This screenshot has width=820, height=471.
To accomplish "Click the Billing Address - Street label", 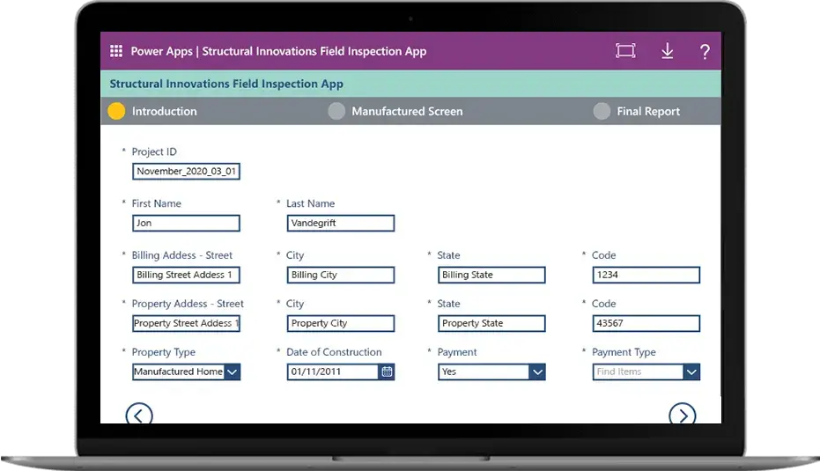I will [182, 255].
